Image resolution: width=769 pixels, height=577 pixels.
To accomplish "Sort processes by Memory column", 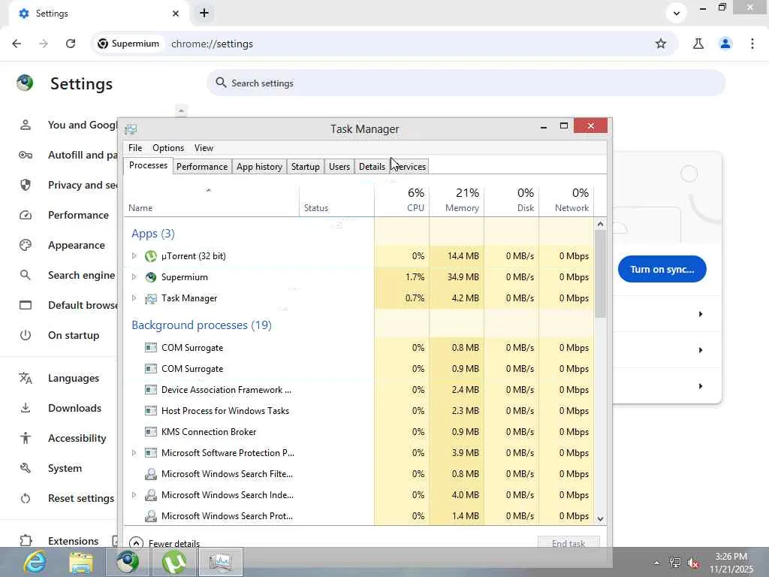I will coord(457,200).
